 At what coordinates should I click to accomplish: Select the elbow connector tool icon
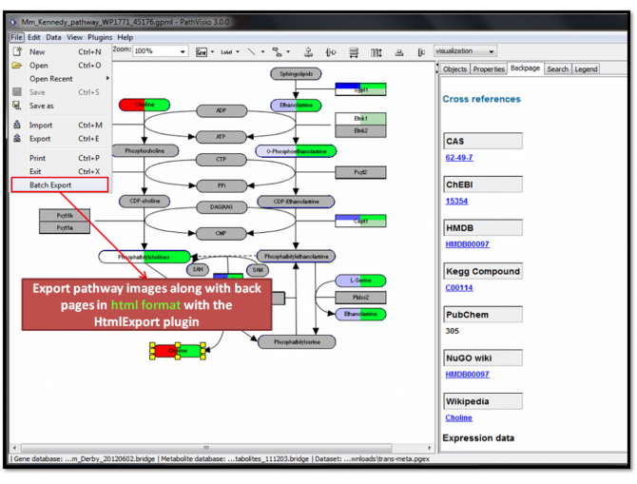pyautogui.click(x=276, y=51)
